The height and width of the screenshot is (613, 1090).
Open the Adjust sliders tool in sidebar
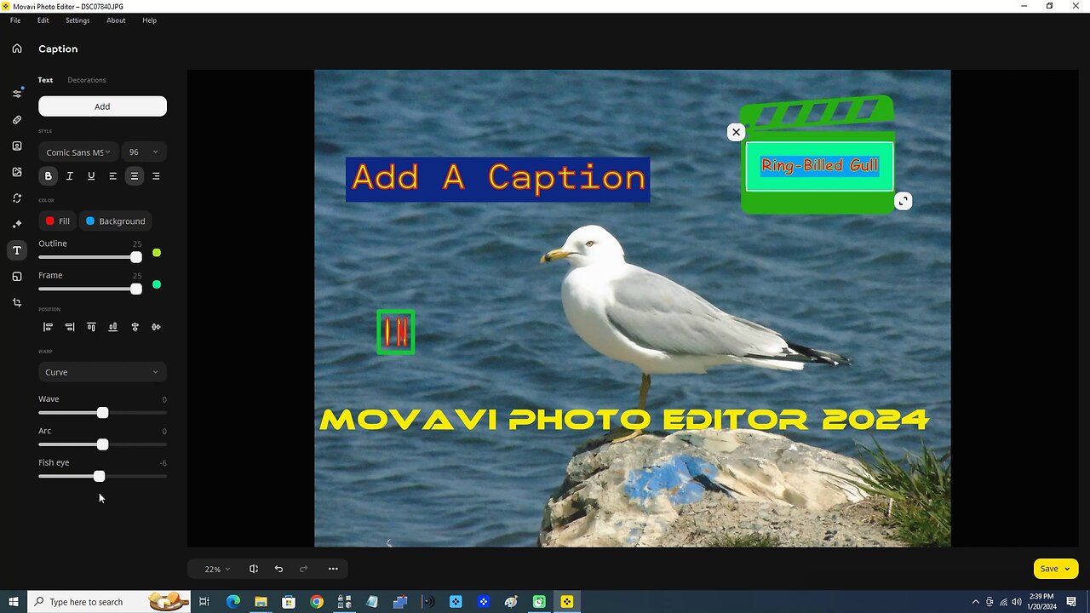coord(16,93)
